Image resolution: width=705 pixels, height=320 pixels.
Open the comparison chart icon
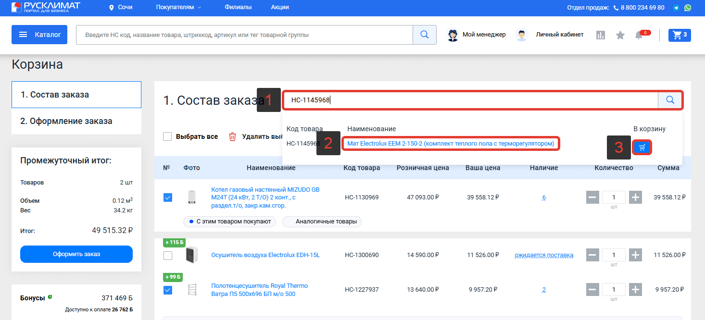point(600,35)
